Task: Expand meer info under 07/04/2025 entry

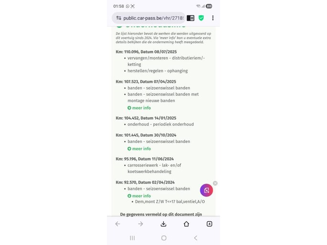Action: pyautogui.click(x=139, y=108)
